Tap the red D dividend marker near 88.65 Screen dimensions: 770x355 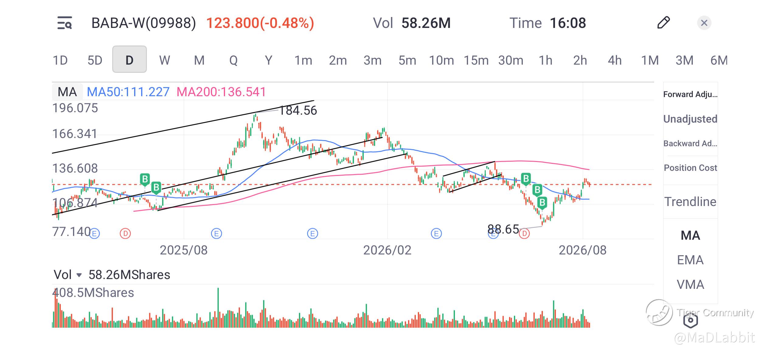[525, 234]
